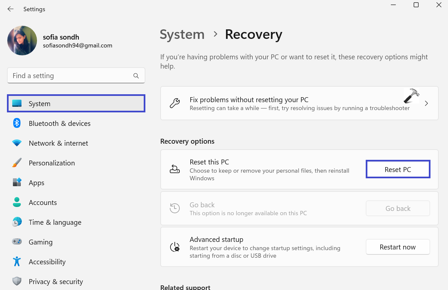Screen dimensions: 448x290
Task: Click the back arrow in Settings header
Action: [x=11, y=9]
